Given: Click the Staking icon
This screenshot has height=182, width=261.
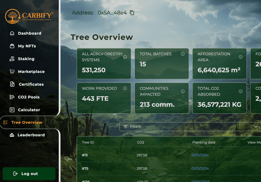Looking at the screenshot, I should point(12,59).
